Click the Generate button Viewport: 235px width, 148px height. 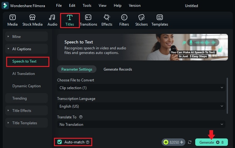click(x=212, y=142)
